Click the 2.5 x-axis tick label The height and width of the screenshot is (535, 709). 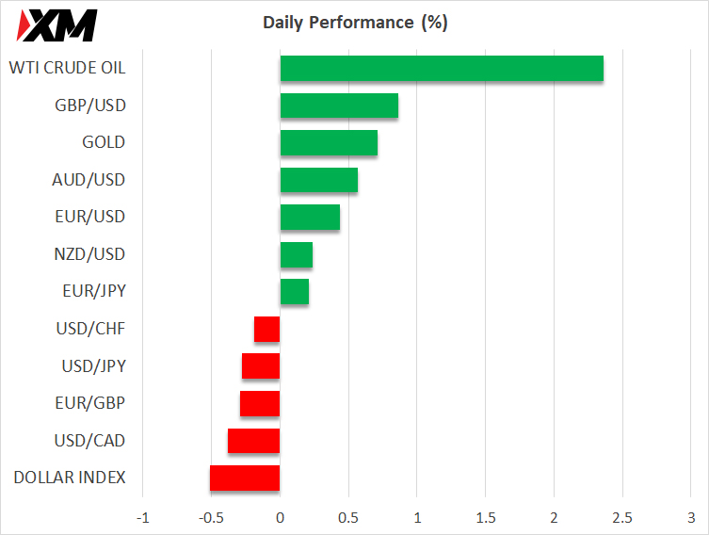[622, 518]
